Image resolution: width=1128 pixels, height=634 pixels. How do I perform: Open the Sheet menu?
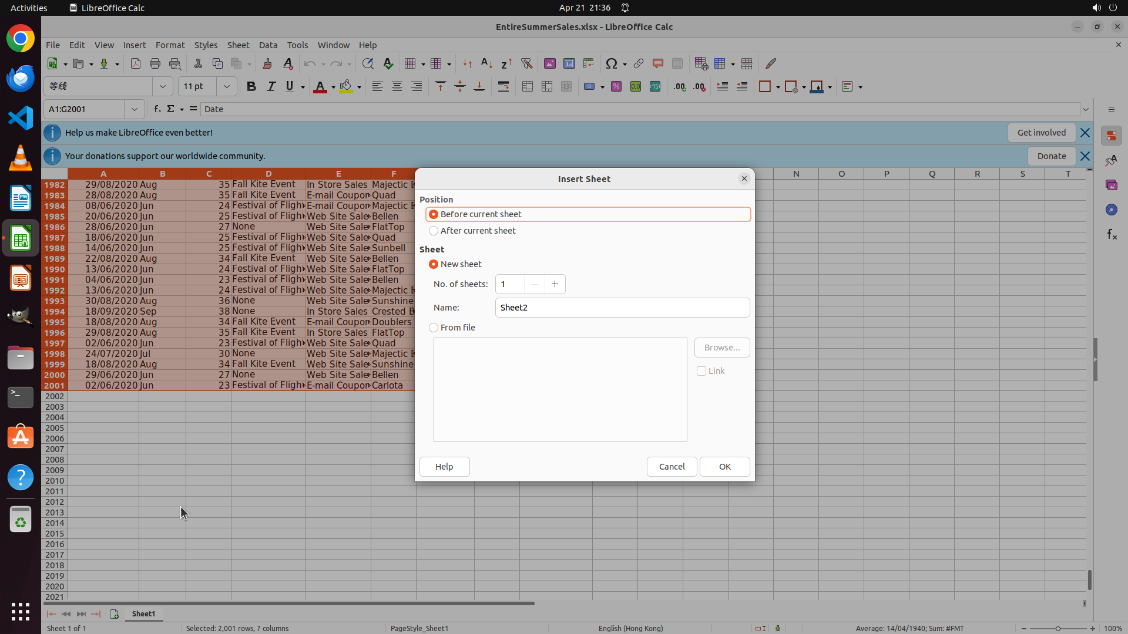238,45
